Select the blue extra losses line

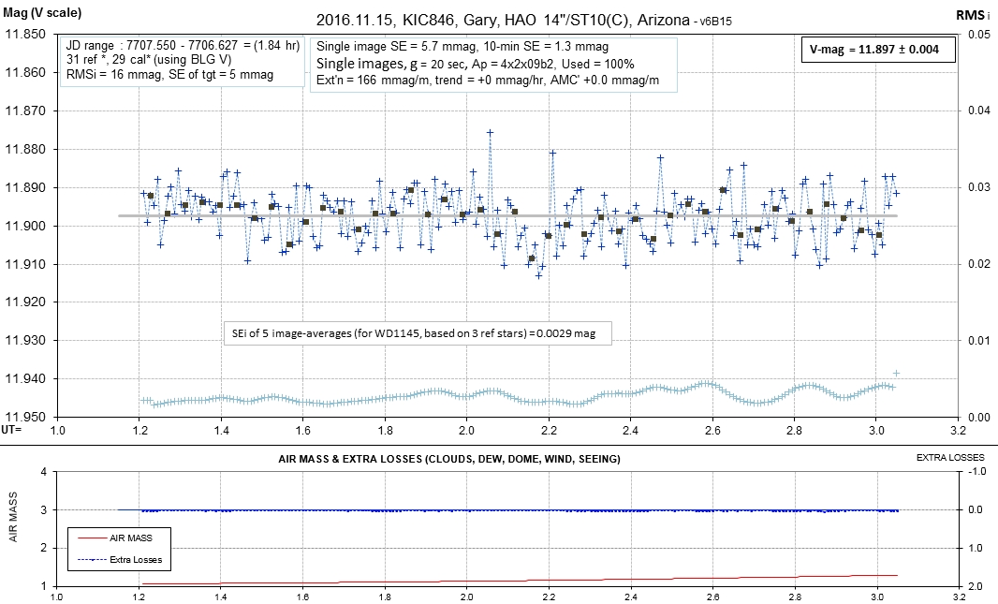click(508, 510)
